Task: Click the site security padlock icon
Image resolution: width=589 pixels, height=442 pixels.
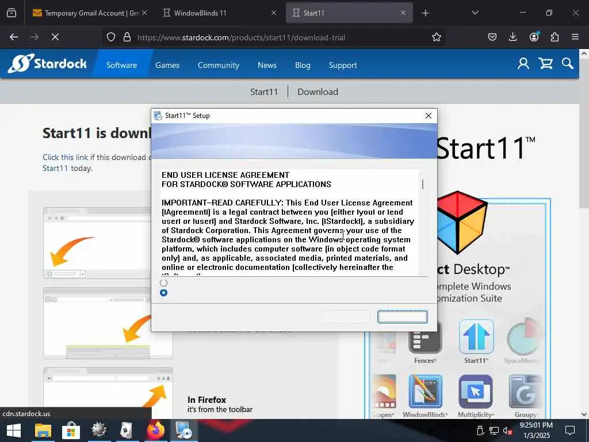Action: 127,37
